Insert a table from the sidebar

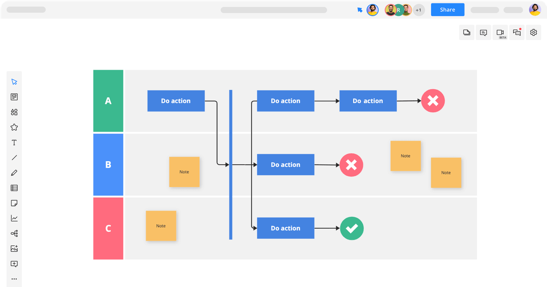click(x=14, y=188)
